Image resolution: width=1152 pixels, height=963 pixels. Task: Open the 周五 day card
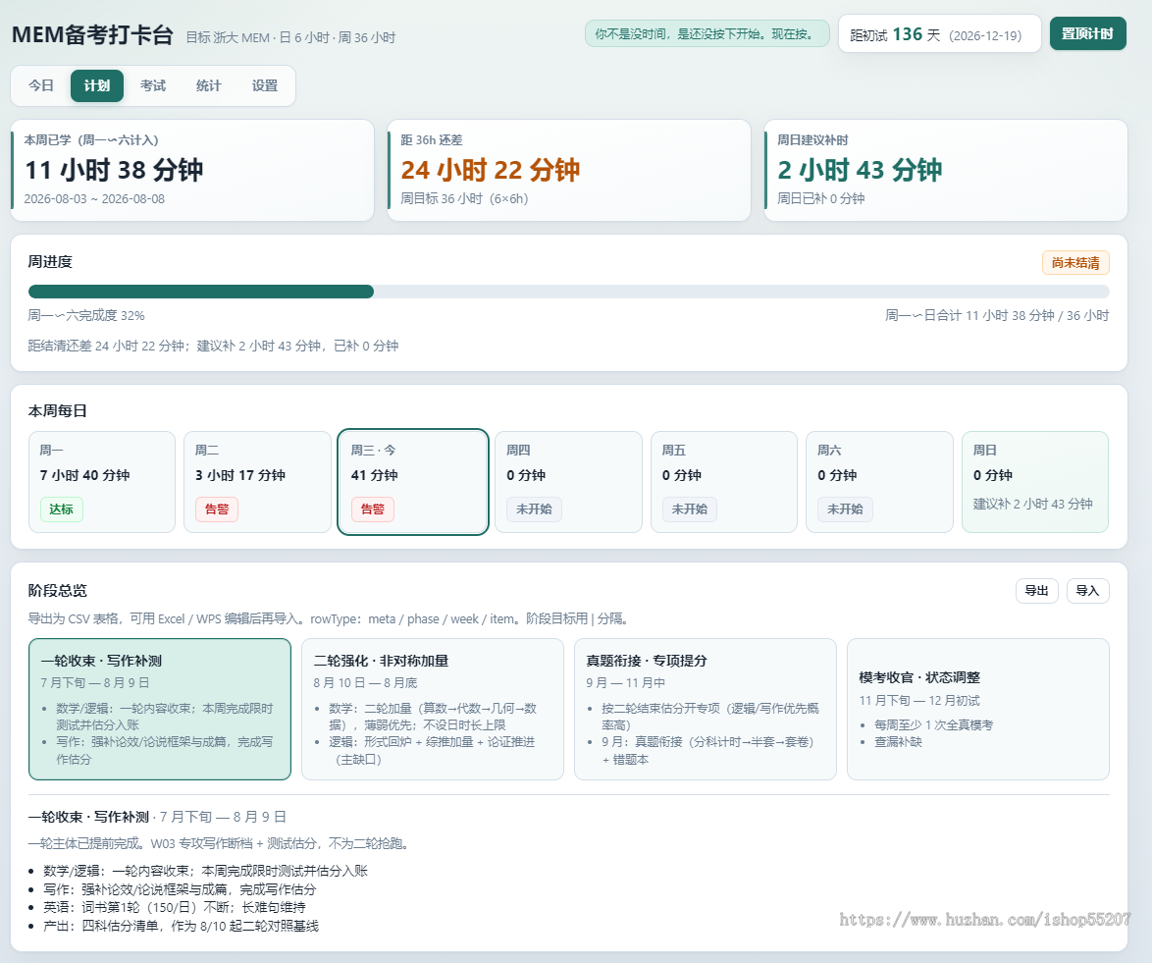pyautogui.click(x=724, y=481)
